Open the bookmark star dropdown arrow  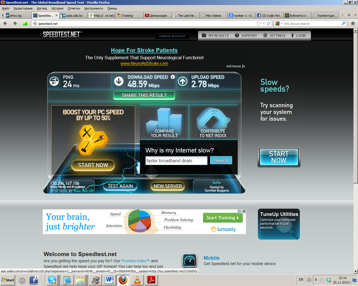click(x=264, y=23)
